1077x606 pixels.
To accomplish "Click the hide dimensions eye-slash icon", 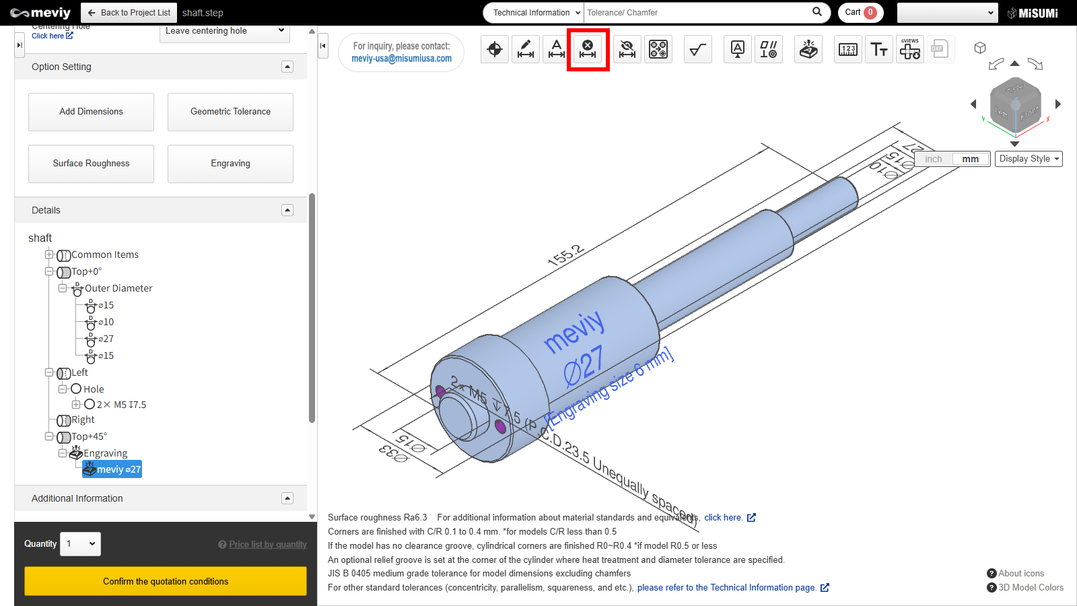I will pyautogui.click(x=627, y=49).
